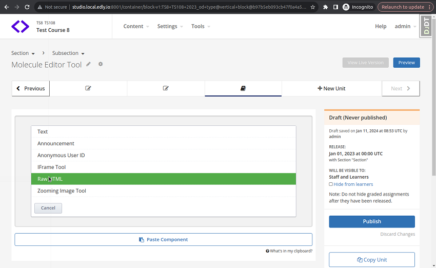Edit unit title with pencil icon
Viewport: 436px width, 268px height.
pyautogui.click(x=88, y=64)
